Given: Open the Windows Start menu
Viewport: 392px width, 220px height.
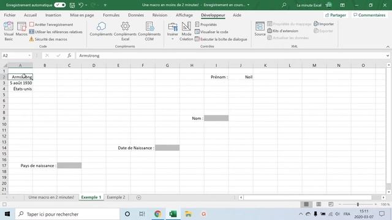Looking at the screenshot, I should pyautogui.click(x=7, y=214).
